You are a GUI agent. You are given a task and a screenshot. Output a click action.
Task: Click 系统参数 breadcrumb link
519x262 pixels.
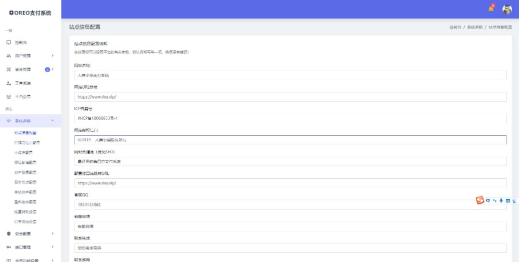click(475, 27)
